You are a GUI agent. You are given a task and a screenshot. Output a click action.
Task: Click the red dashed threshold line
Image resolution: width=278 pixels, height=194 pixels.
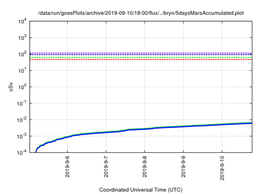[x=141, y=59]
